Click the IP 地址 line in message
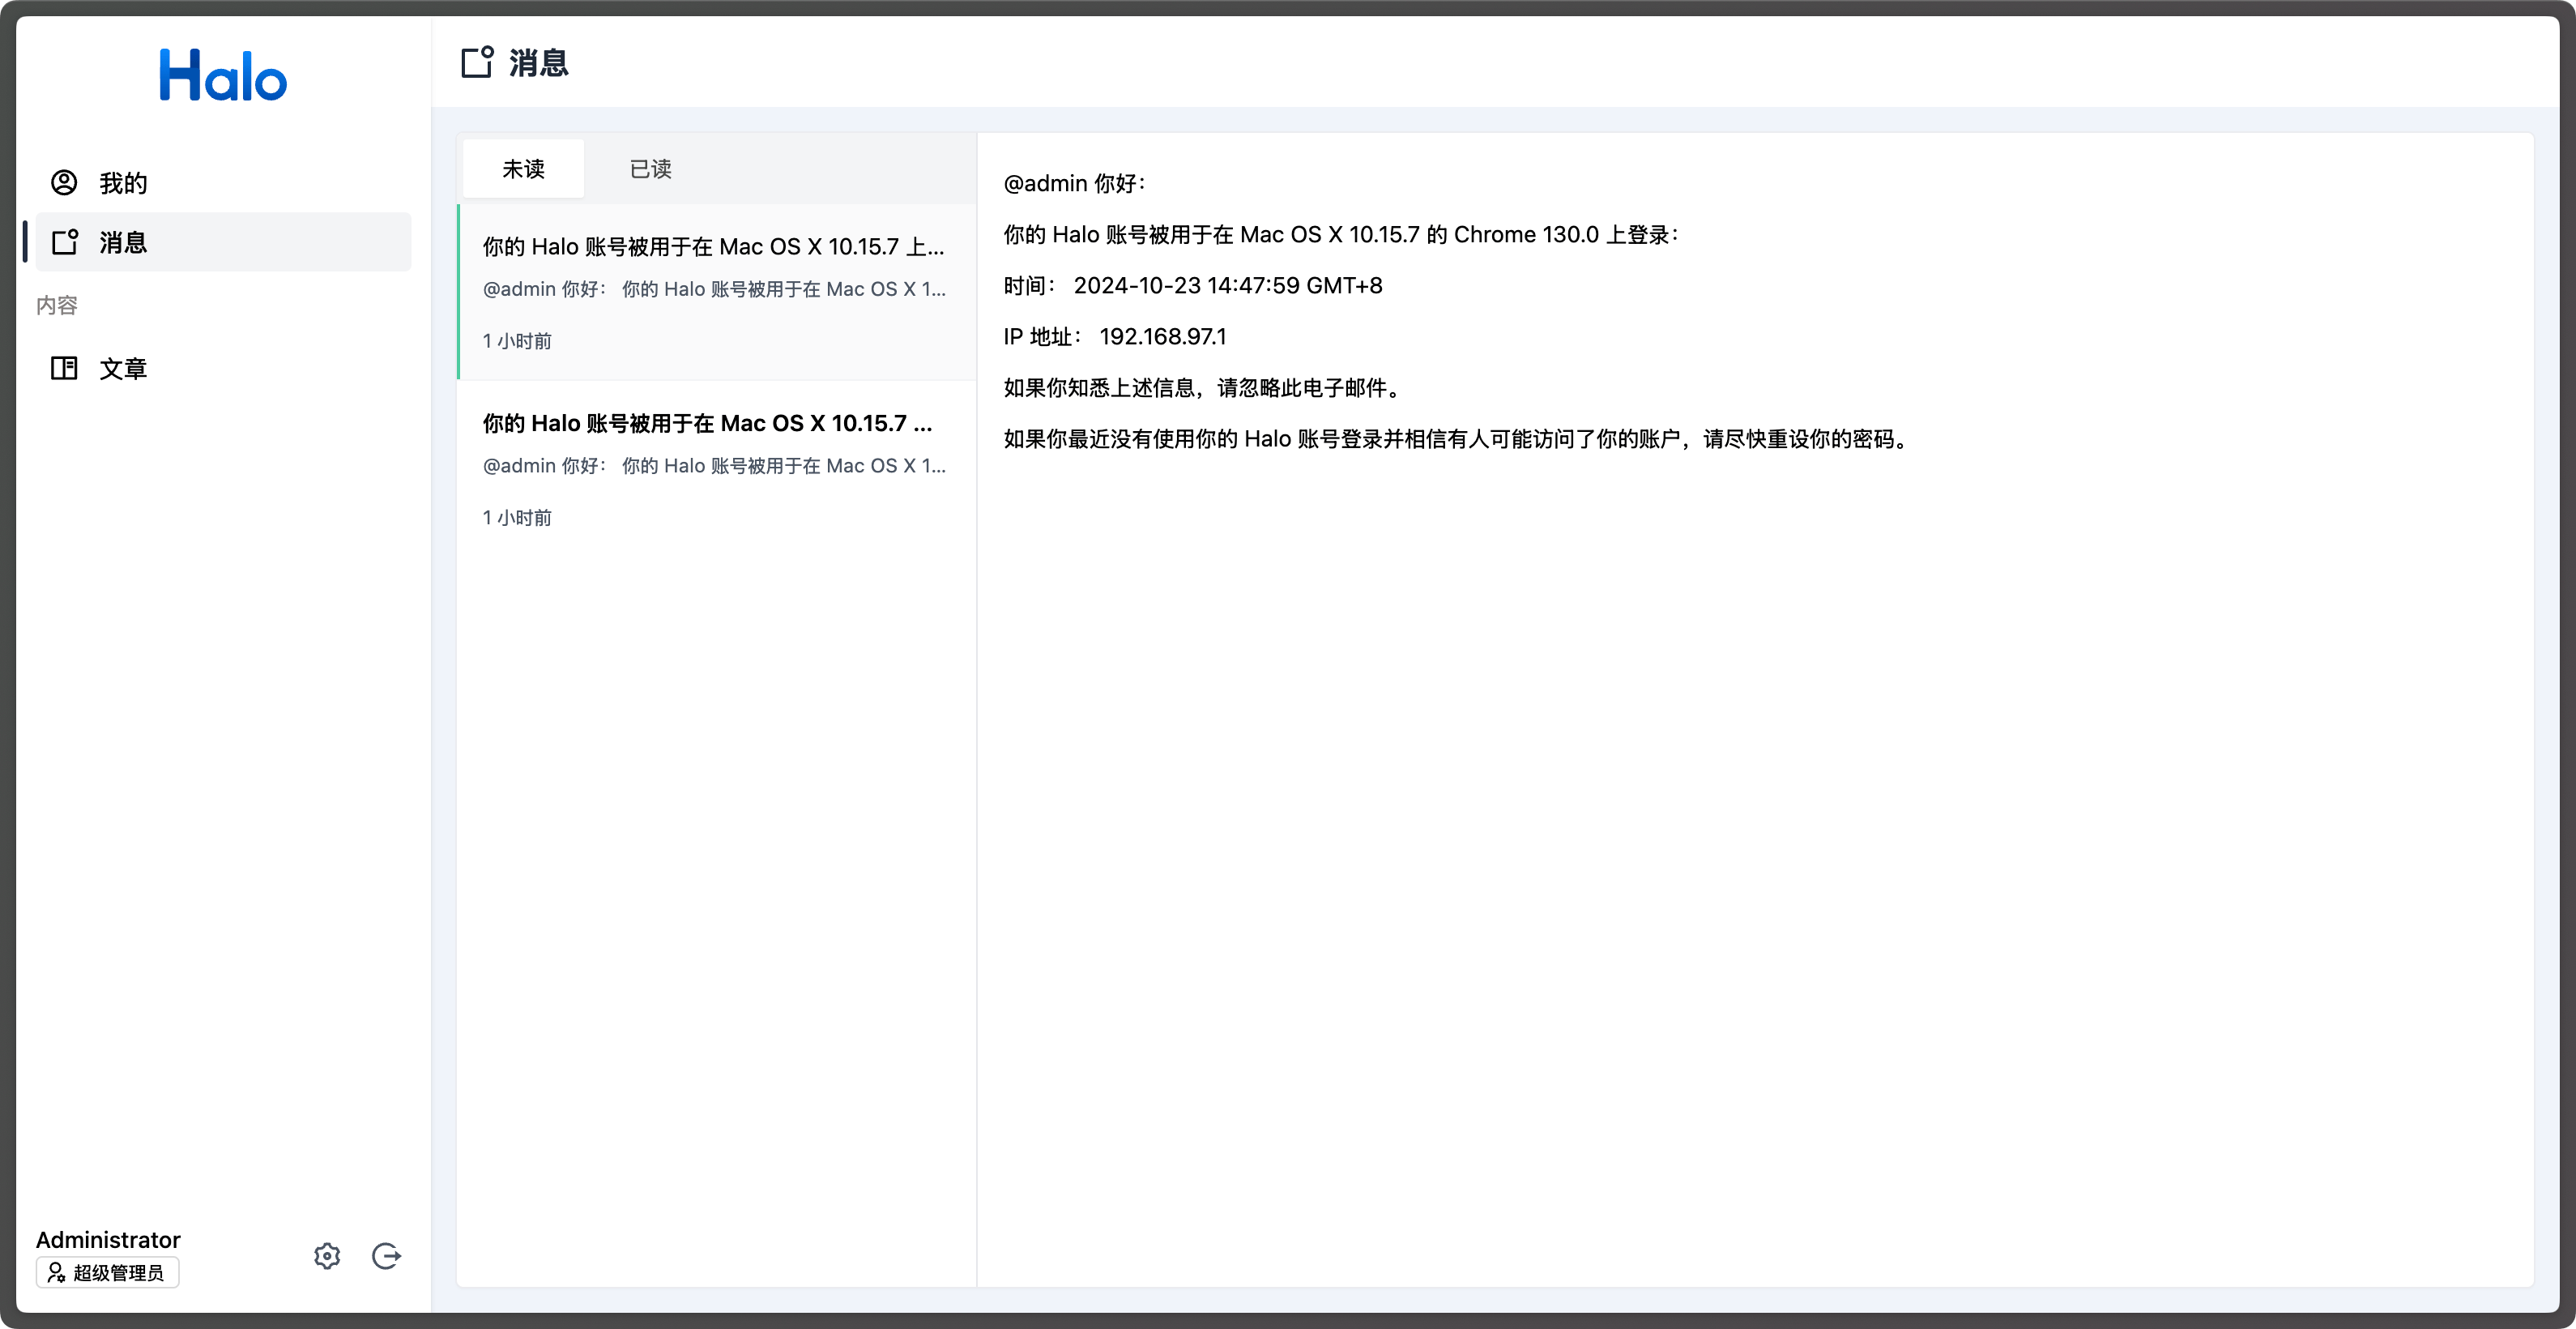Viewport: 2576px width, 1329px height. point(1114,337)
